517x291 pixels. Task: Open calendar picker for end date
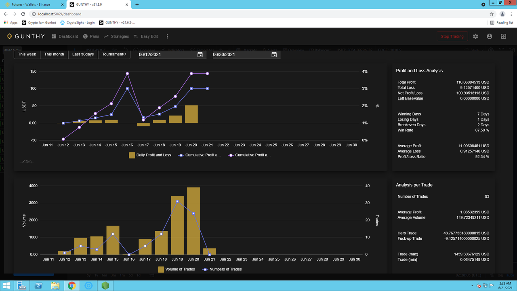[274, 55]
